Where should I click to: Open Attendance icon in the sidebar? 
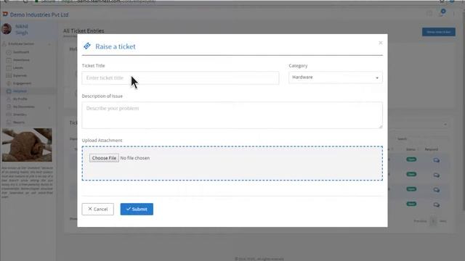[9, 60]
